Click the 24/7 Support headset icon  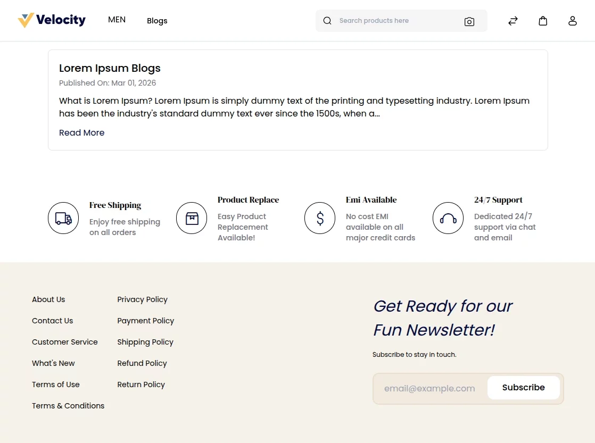[448, 218]
